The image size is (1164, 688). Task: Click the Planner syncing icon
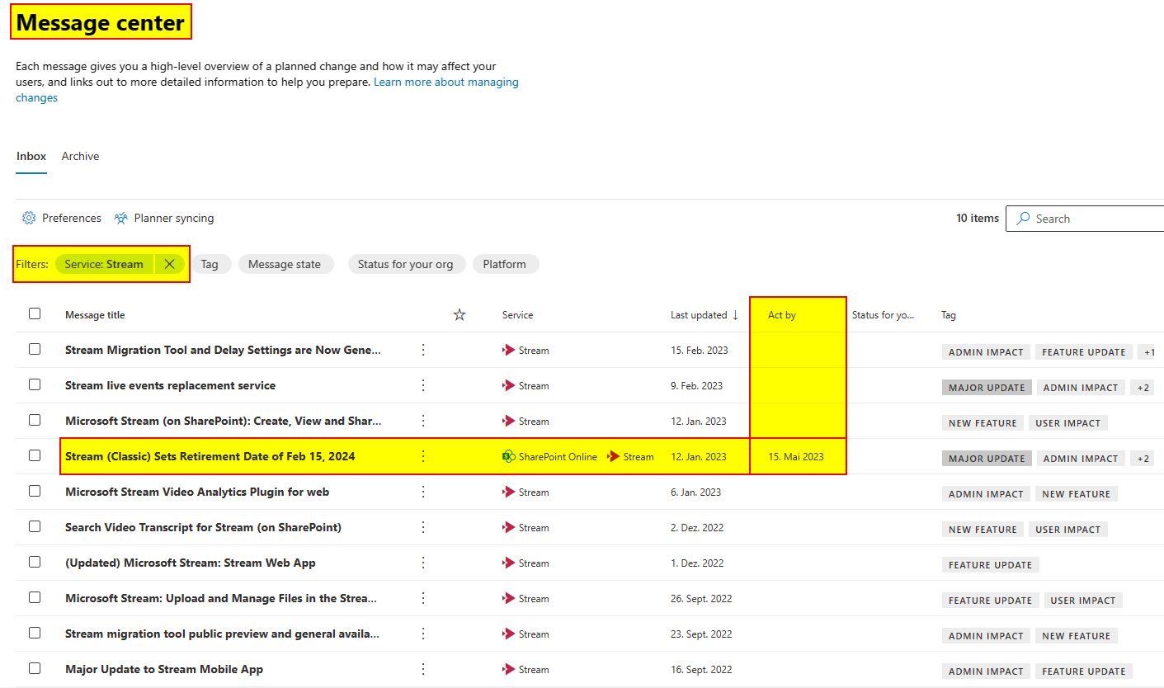point(121,218)
